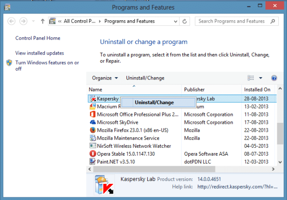Open the redirect.kaspersky.com help link
Viewport: 287px width, 200px height.
pos(237,187)
